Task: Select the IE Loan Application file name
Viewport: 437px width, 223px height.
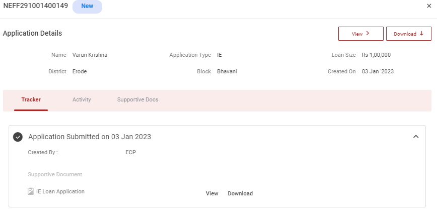Action: tap(60, 191)
